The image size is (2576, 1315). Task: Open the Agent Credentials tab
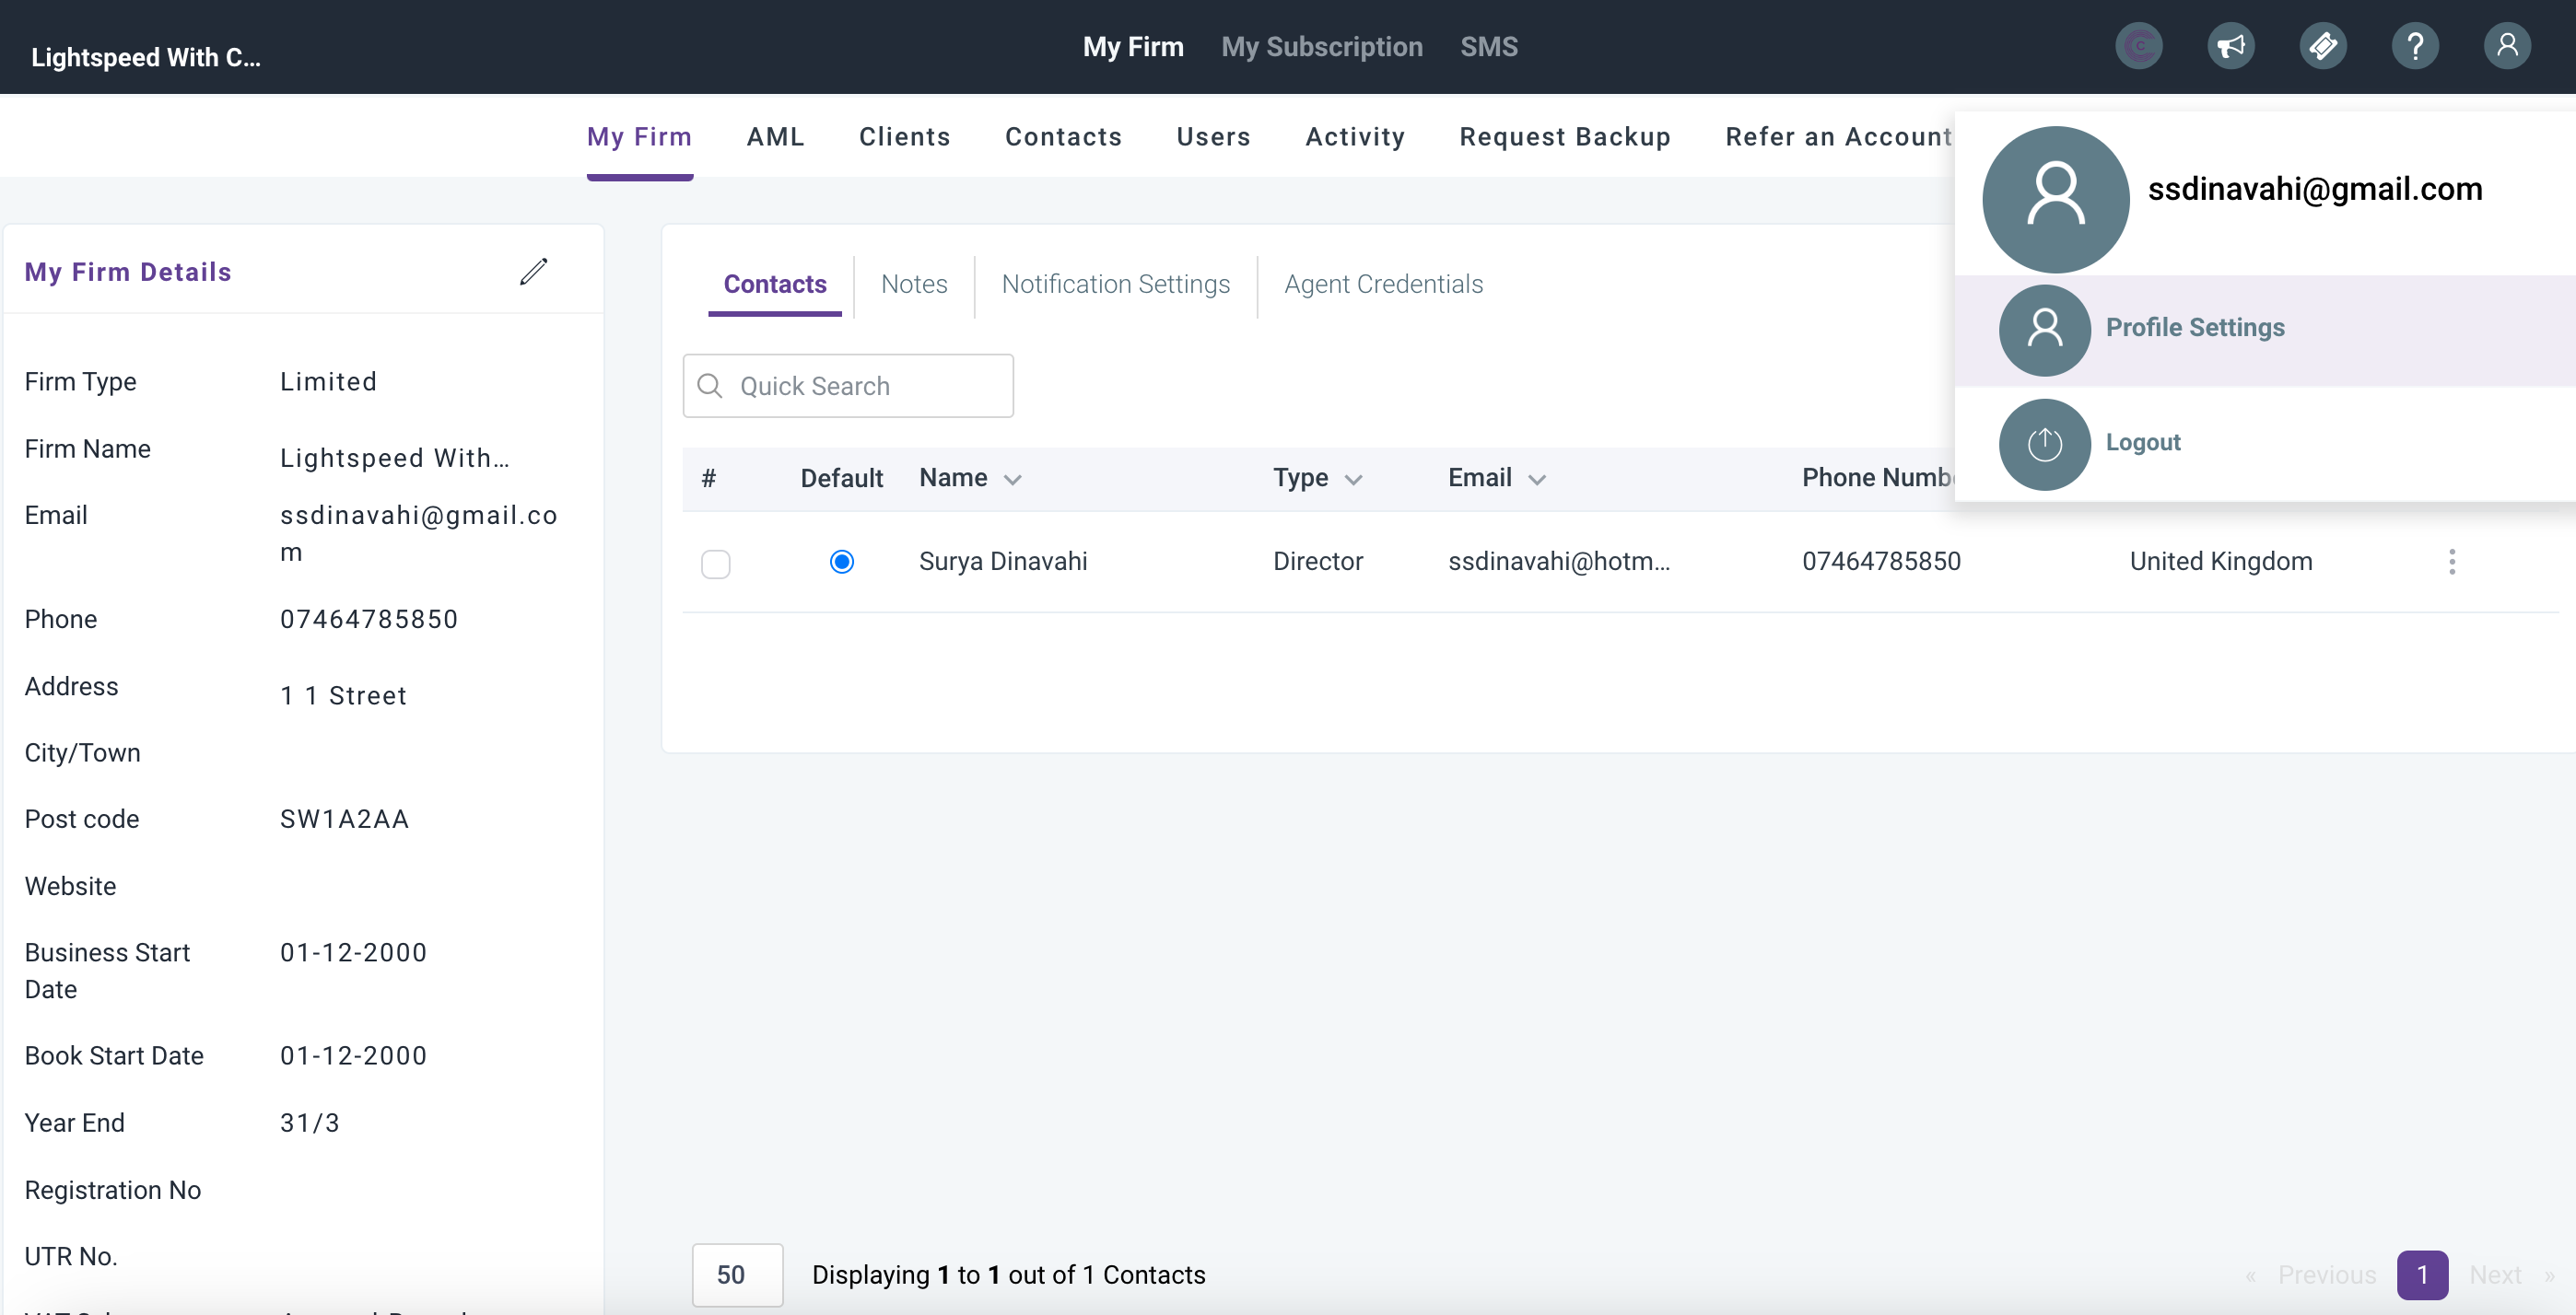(1383, 285)
